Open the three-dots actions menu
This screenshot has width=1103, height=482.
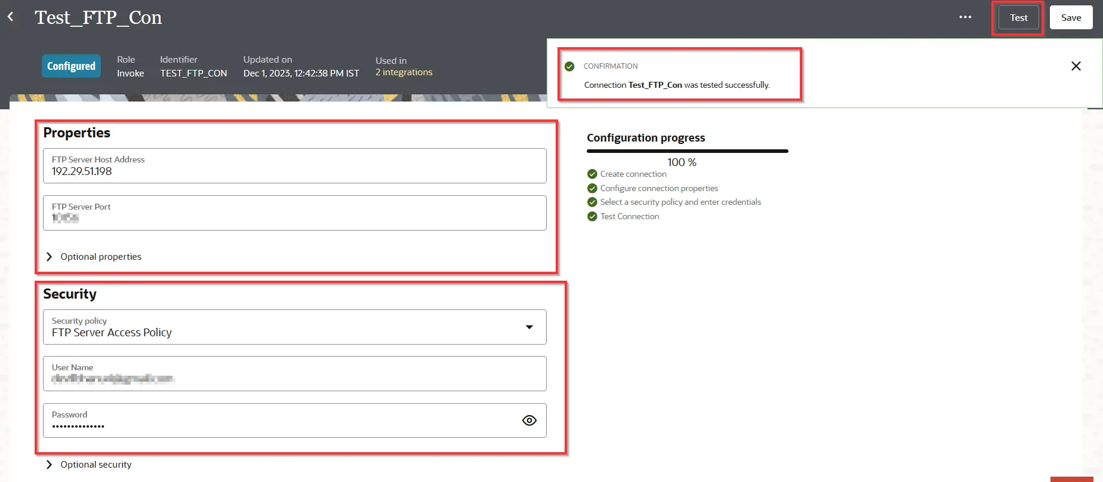click(965, 17)
